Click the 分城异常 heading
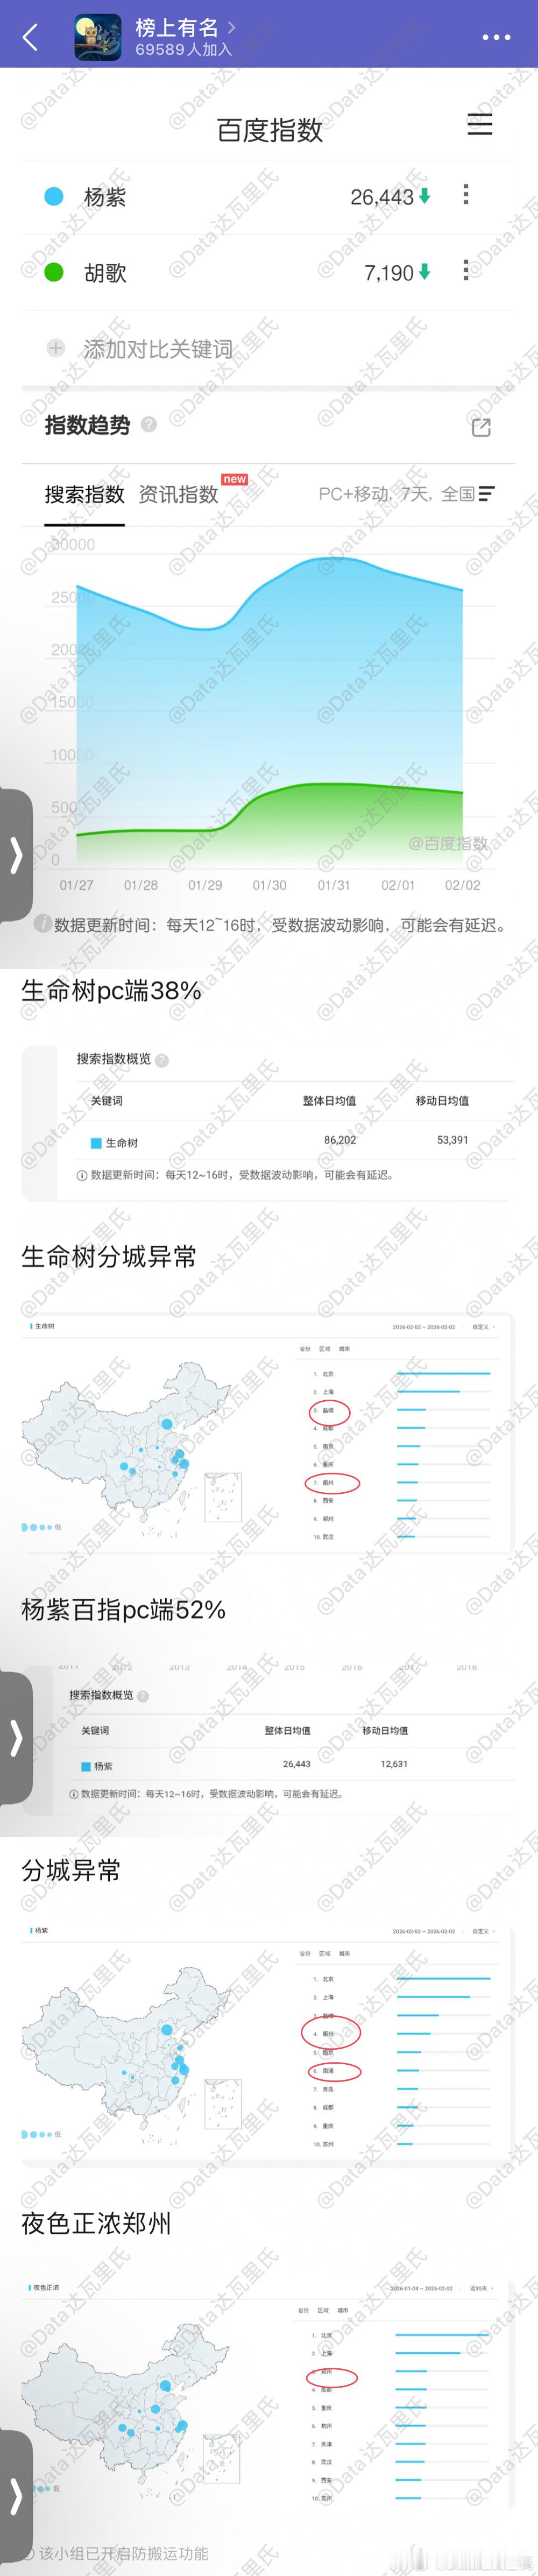The height and width of the screenshot is (2576, 538). pyautogui.click(x=71, y=1870)
